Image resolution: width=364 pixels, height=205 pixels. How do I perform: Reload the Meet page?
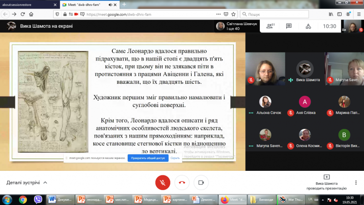pos(23,14)
